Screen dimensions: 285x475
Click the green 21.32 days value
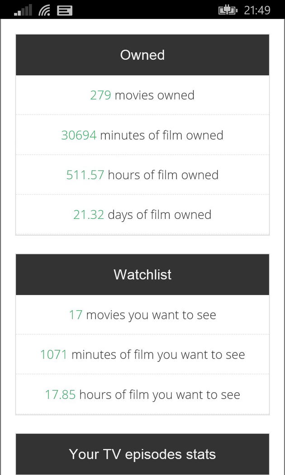(89, 214)
